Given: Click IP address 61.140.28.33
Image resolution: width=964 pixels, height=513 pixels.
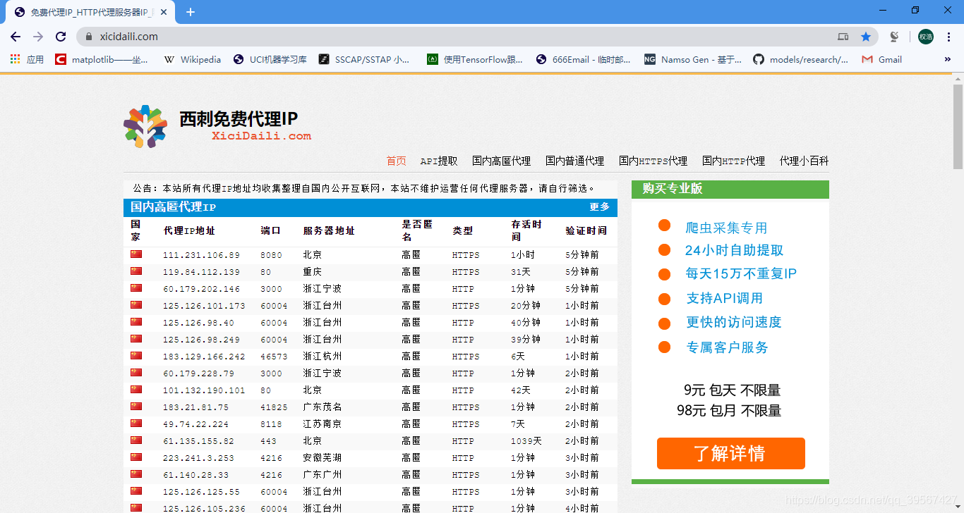Looking at the screenshot, I should tap(195, 475).
